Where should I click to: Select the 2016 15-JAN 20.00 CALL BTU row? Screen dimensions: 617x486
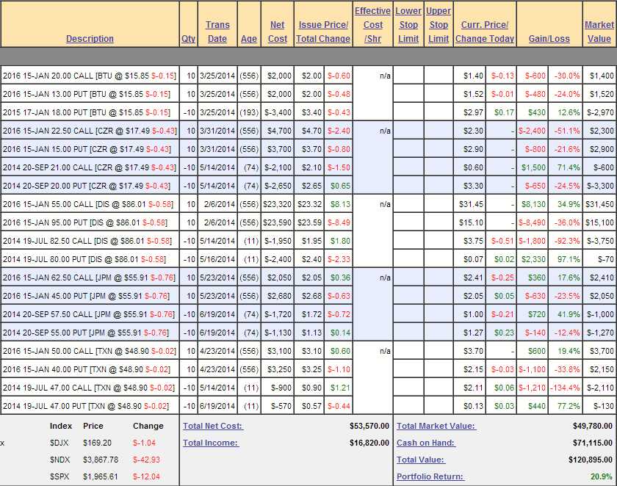[x=90, y=75]
